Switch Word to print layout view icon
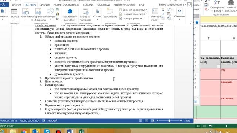The height and width of the screenshot is (133, 237). [x=147, y=121]
